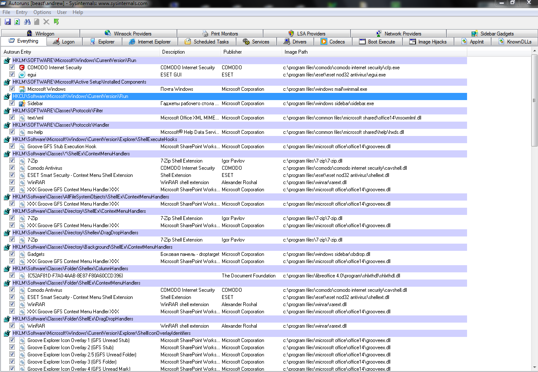Open the Entry menu
The image size is (538, 372).
pyautogui.click(x=22, y=12)
